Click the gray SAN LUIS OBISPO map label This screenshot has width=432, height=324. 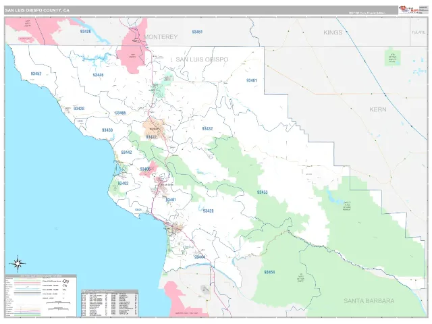tap(202, 59)
